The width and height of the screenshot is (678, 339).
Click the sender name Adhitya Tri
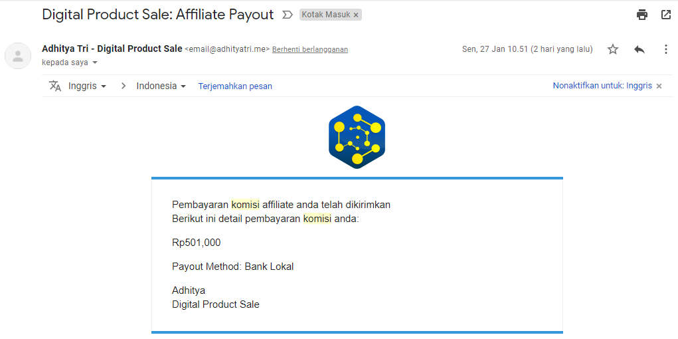click(x=112, y=49)
